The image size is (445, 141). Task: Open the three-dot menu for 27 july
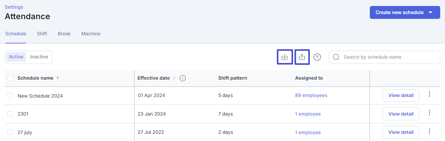pos(429,131)
